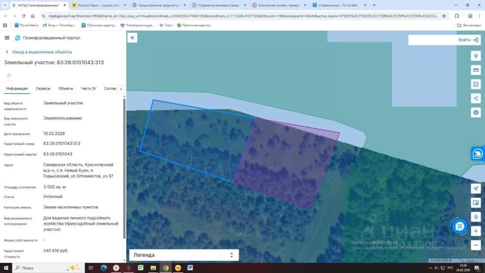This screenshot has width=485, height=273.
Task: Open the area selection map tool
Action: pyautogui.click(x=476, y=84)
